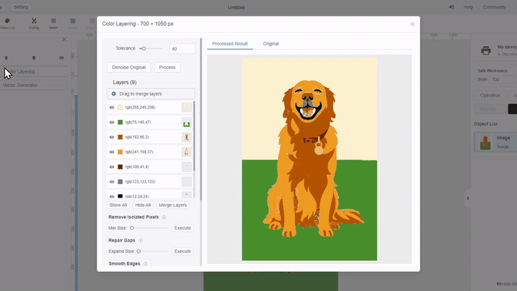Viewport: 517px width, 291px height.
Task: Click the layers list scrollbar
Action: (194, 136)
